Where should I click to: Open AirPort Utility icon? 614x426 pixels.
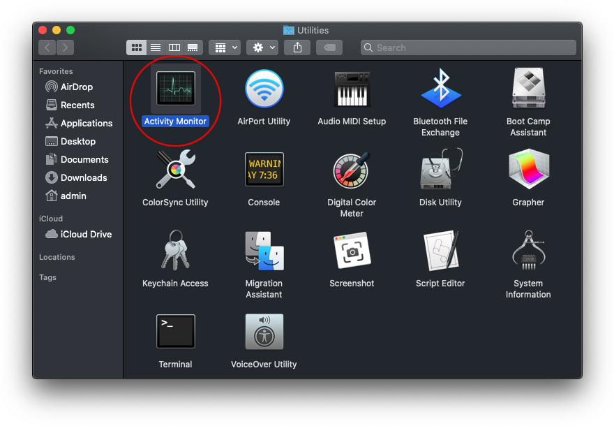click(x=264, y=89)
